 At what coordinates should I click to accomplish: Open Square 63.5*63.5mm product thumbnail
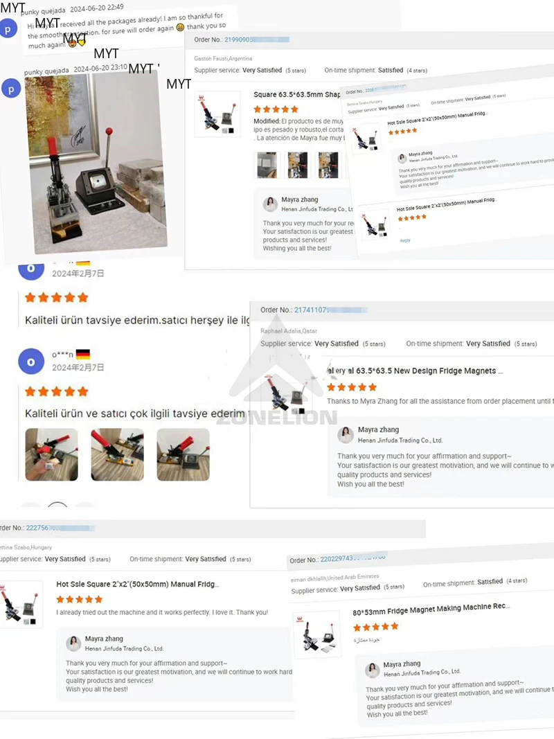point(217,114)
